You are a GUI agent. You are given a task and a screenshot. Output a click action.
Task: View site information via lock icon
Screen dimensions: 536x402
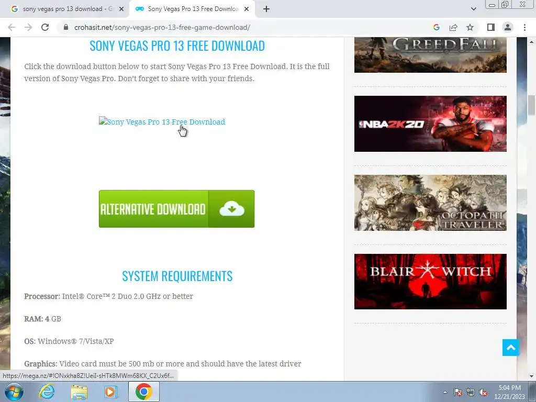click(66, 27)
